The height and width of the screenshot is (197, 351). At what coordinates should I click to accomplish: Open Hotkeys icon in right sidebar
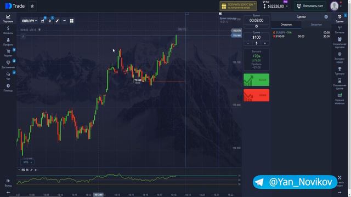click(x=339, y=99)
